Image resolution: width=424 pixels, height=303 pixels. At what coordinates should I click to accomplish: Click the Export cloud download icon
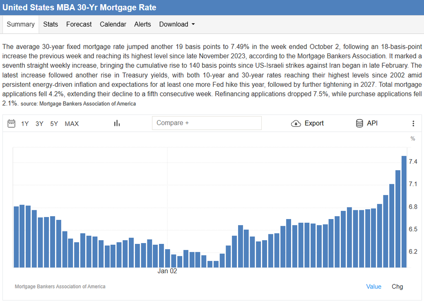(296, 124)
